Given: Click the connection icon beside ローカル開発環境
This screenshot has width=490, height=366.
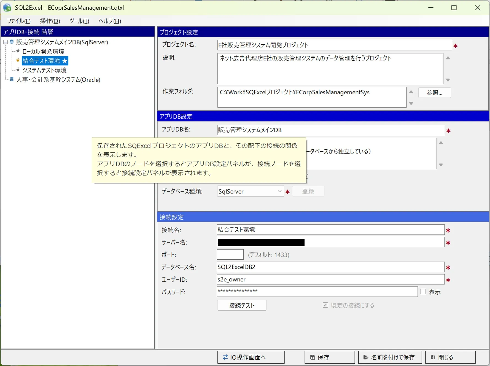Looking at the screenshot, I should pos(18,51).
